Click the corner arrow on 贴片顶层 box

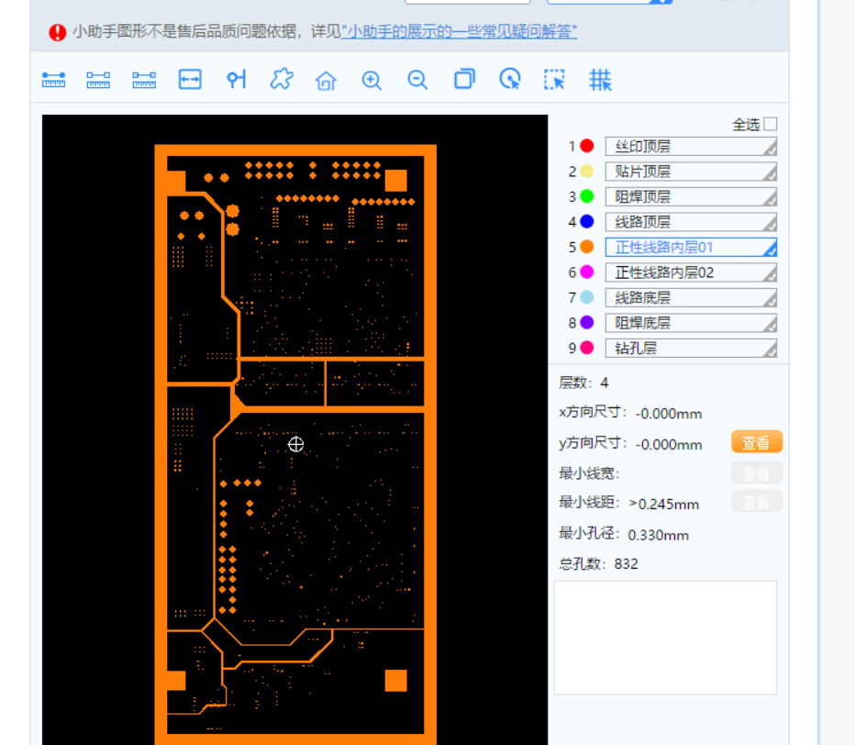770,173
